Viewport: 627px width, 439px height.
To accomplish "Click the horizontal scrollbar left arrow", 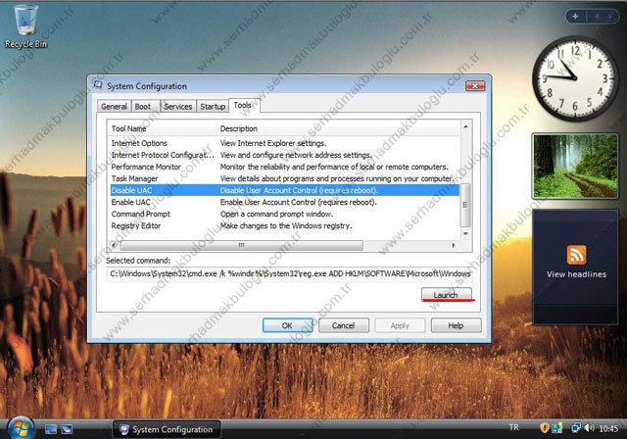I will click(114, 245).
